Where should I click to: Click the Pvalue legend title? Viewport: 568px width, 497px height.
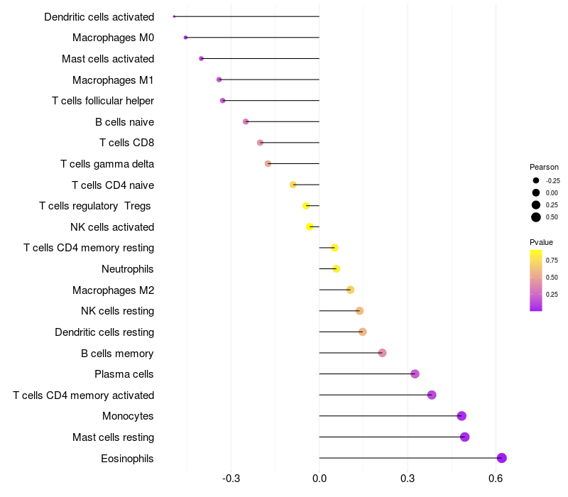click(541, 242)
